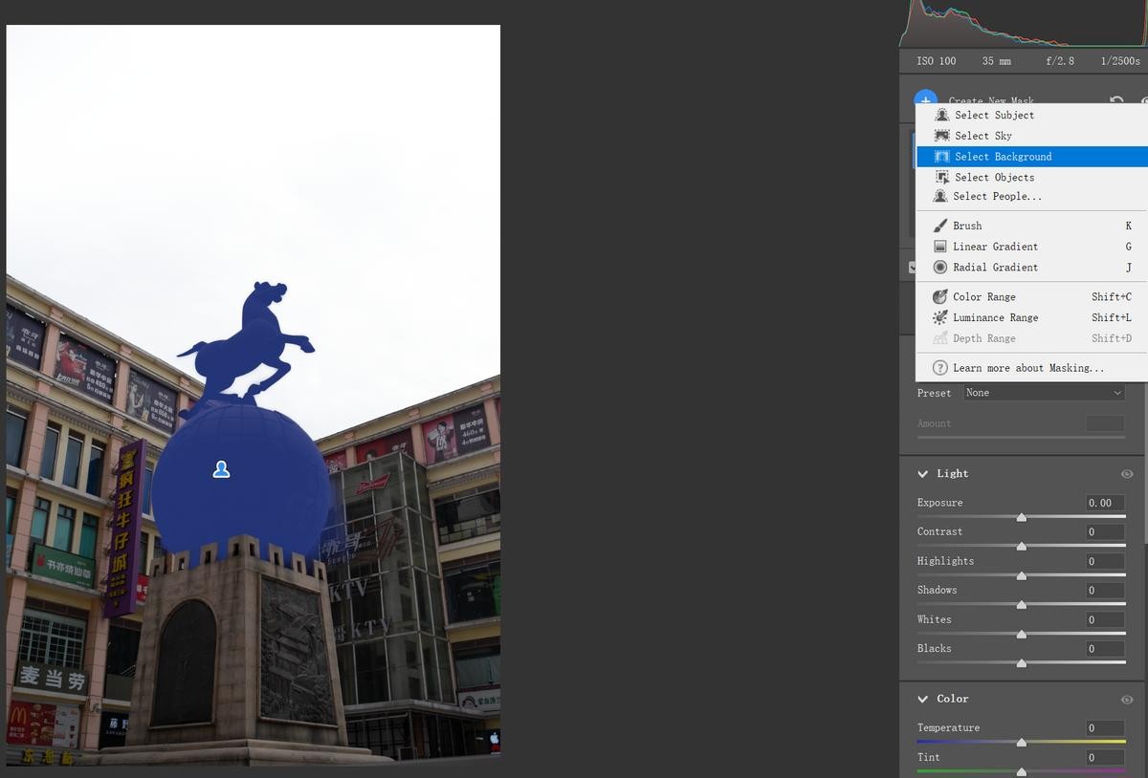The height and width of the screenshot is (778, 1148).
Task: Choose the Linear Gradient mask tool
Action: pyautogui.click(x=994, y=247)
